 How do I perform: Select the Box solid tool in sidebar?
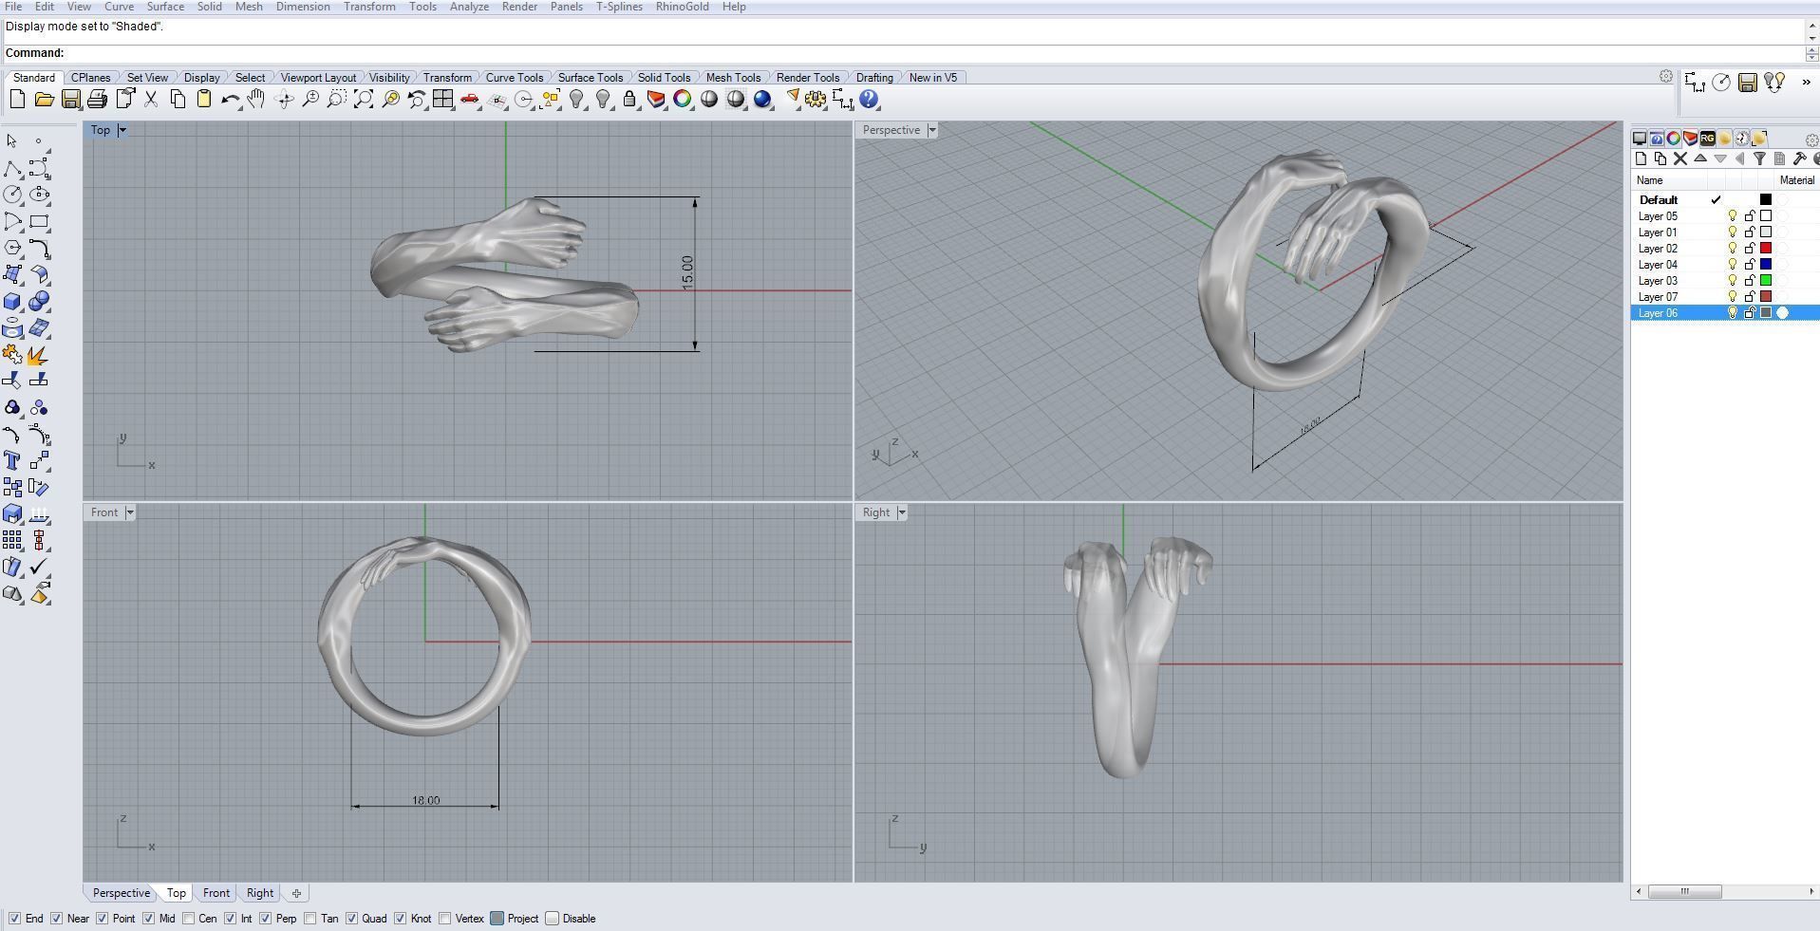[12, 302]
